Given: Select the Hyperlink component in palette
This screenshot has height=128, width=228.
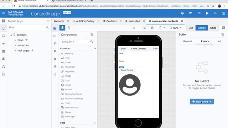Looking at the screenshot, I should [70, 71].
